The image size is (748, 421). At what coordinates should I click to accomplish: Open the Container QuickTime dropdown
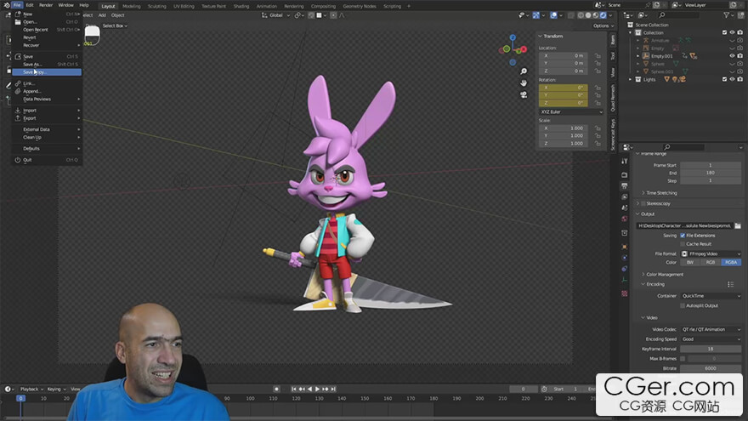(x=711, y=296)
